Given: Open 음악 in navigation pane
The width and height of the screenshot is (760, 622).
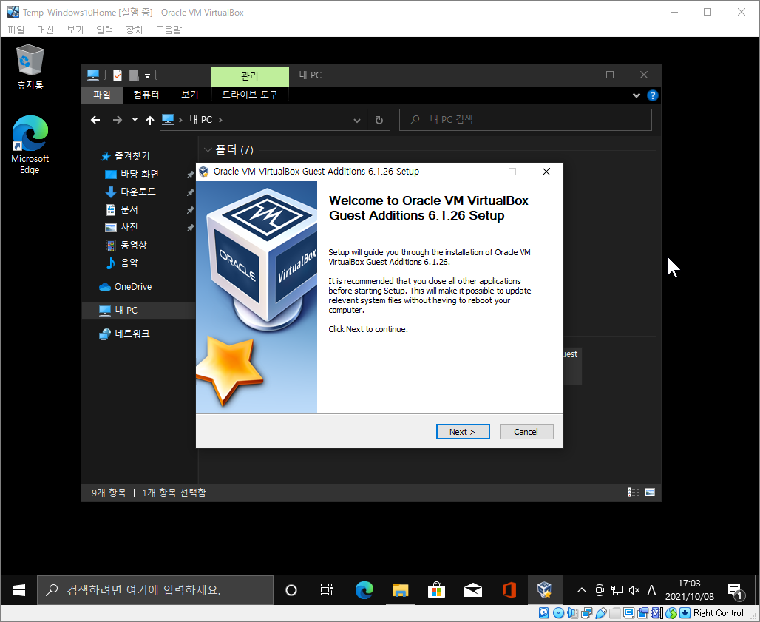Looking at the screenshot, I should coord(122,263).
